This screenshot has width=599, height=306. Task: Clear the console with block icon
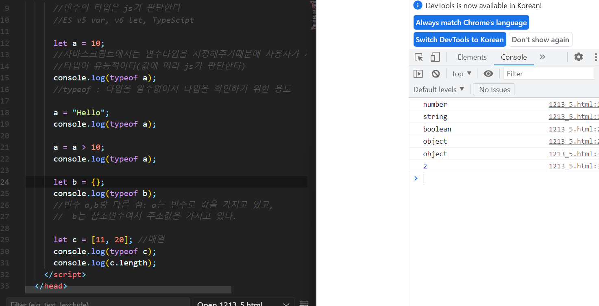[436, 73]
